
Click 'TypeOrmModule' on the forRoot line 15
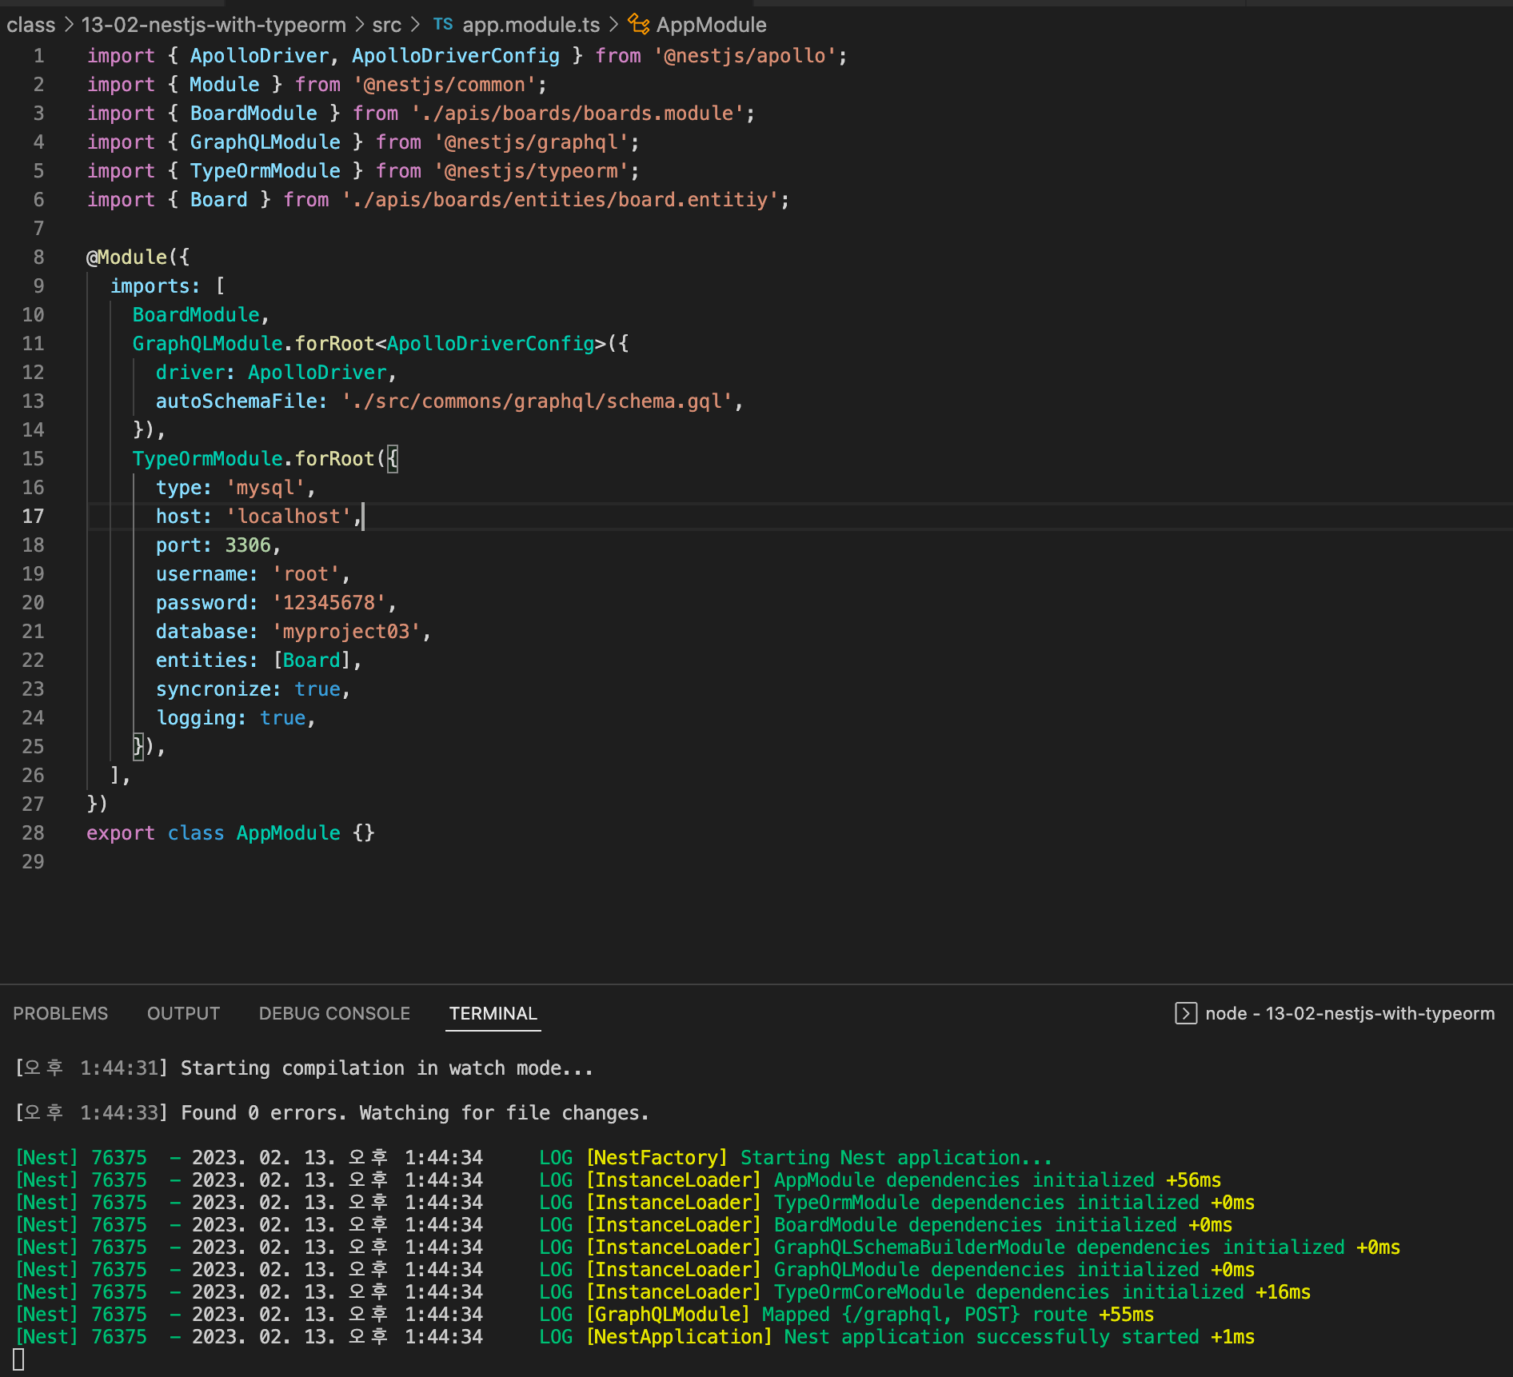(x=208, y=458)
